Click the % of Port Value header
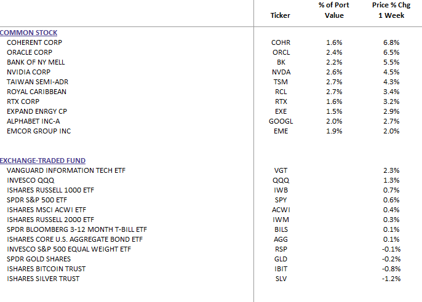This screenshot has width=422, height=302. pos(334,10)
